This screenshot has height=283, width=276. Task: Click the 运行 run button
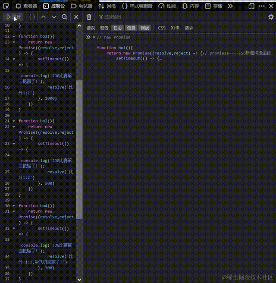click(13, 17)
